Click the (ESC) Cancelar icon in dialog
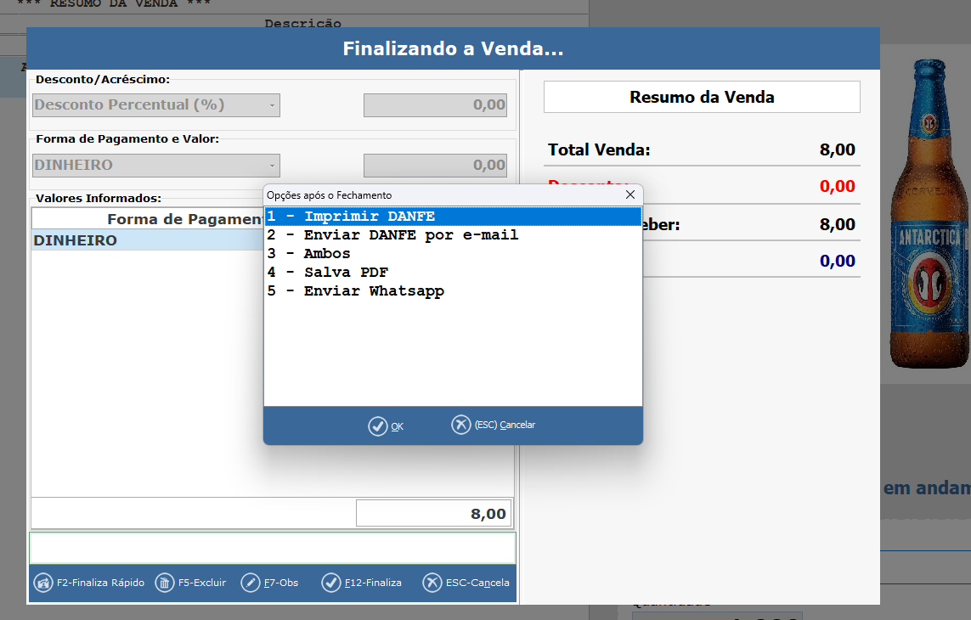 [461, 425]
